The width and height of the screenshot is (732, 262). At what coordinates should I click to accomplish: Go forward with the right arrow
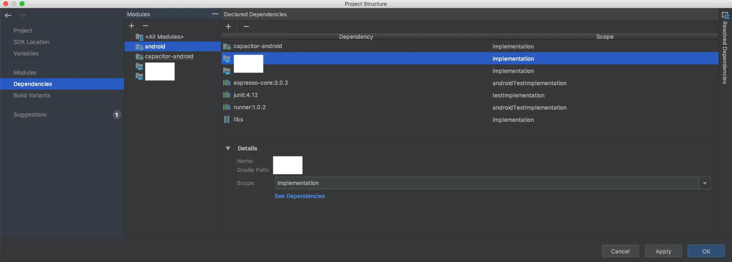coord(22,15)
